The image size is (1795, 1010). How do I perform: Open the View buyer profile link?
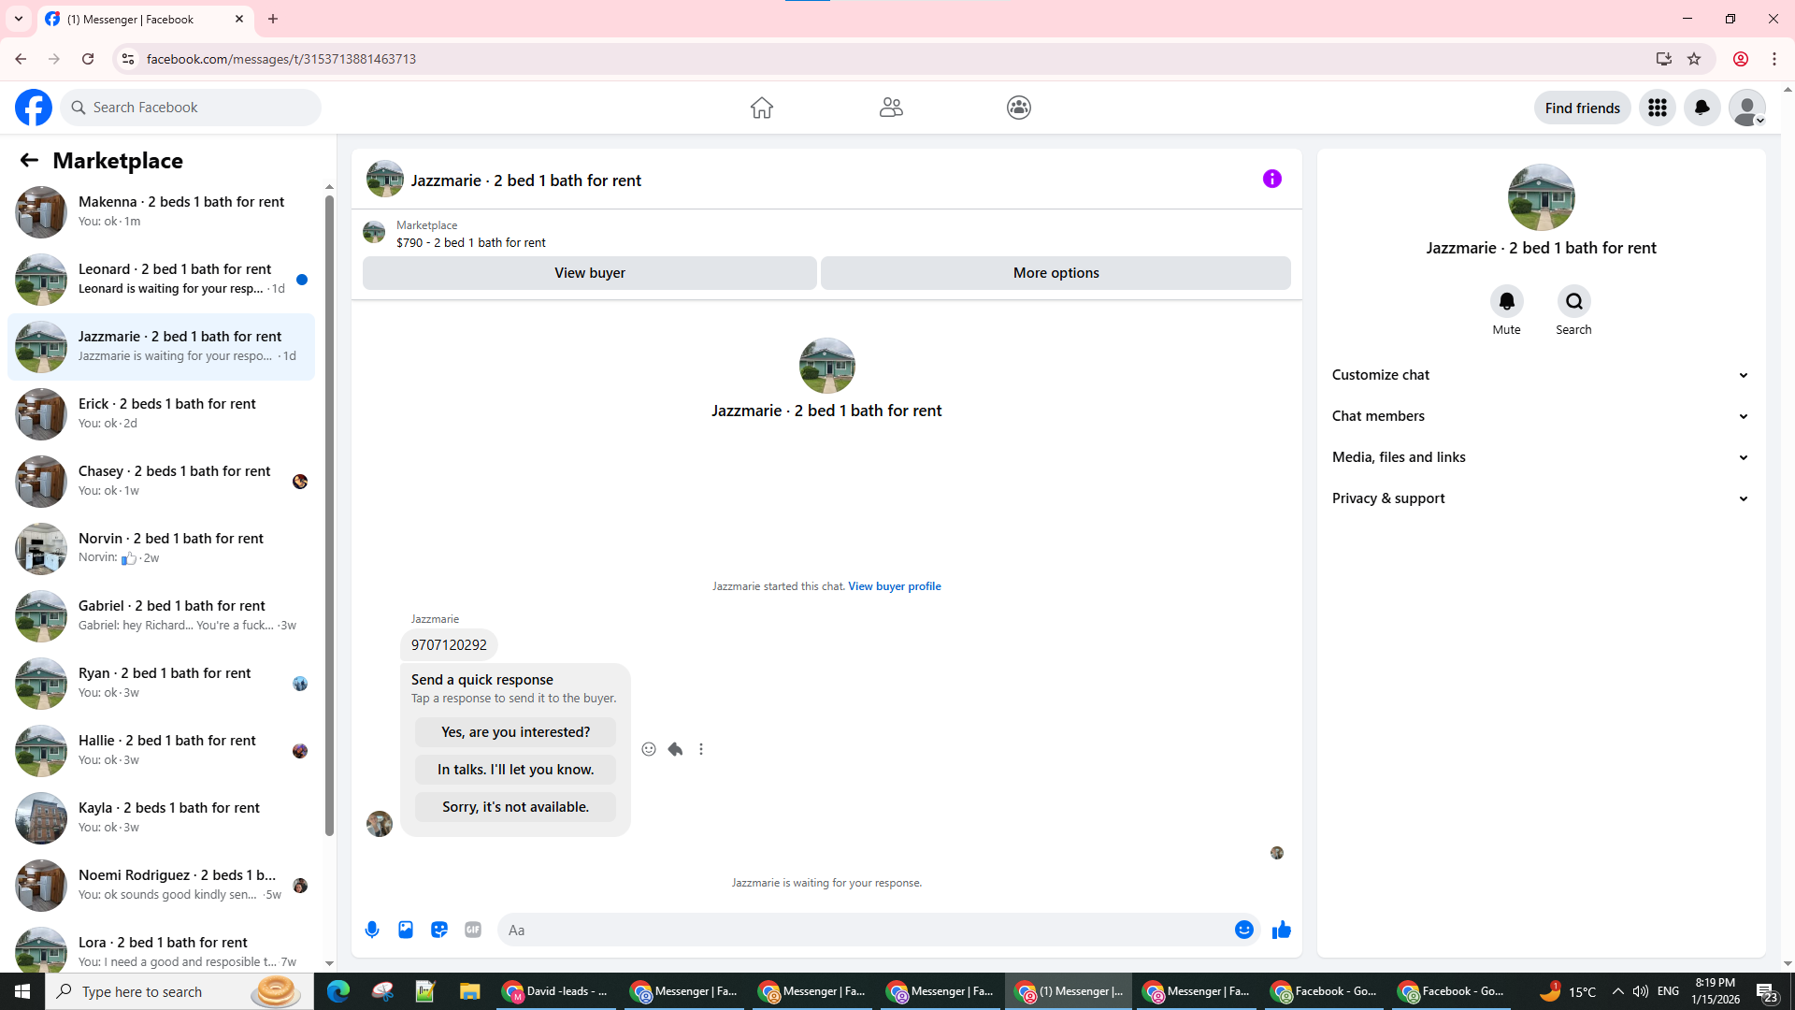click(894, 586)
